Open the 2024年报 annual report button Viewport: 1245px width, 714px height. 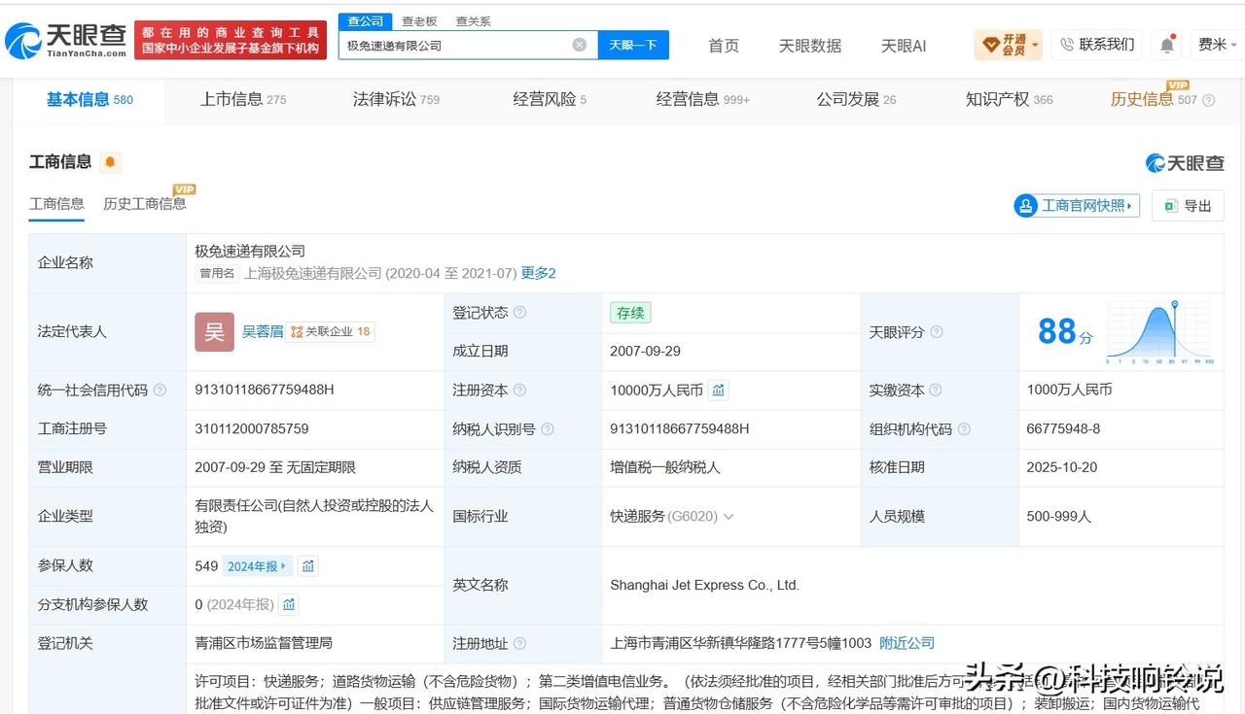point(257,566)
